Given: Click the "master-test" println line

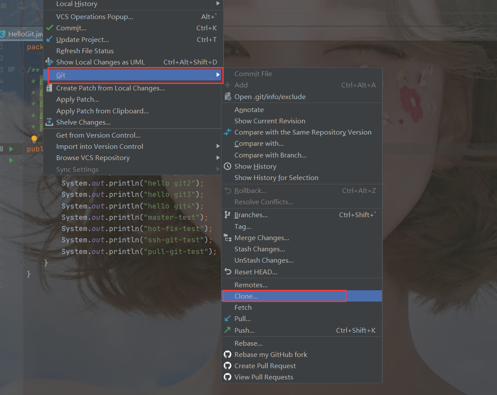Looking at the screenshot, I should (x=135, y=218).
